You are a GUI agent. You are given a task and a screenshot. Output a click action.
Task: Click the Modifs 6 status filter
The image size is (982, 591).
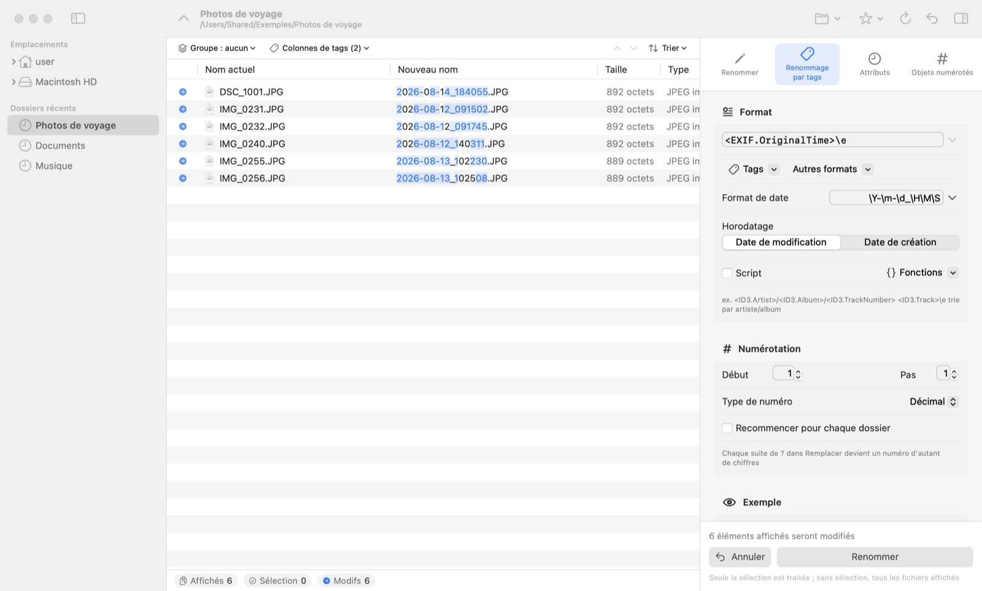[x=347, y=581]
